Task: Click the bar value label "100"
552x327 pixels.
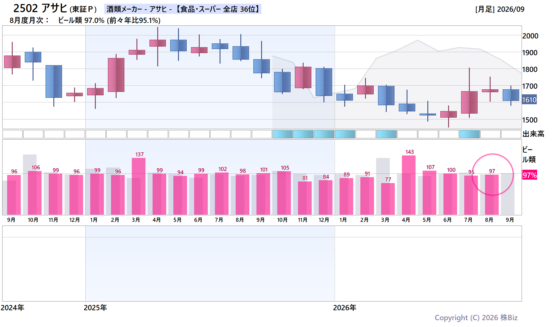Action: 451,170
